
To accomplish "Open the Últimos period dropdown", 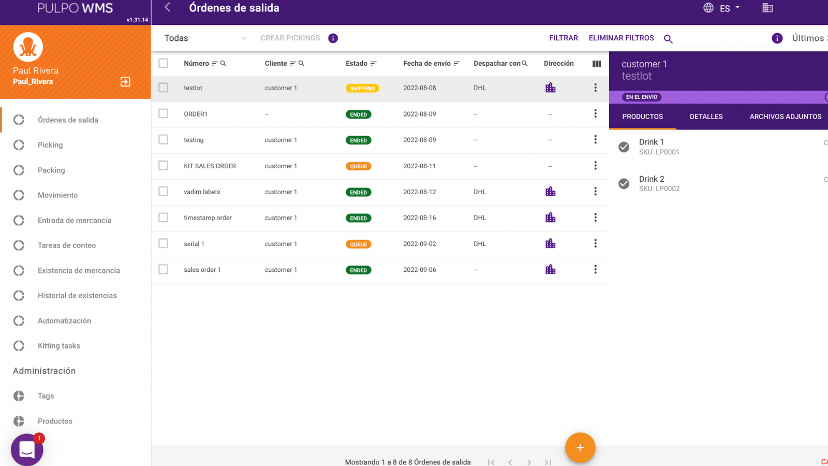I will (810, 38).
